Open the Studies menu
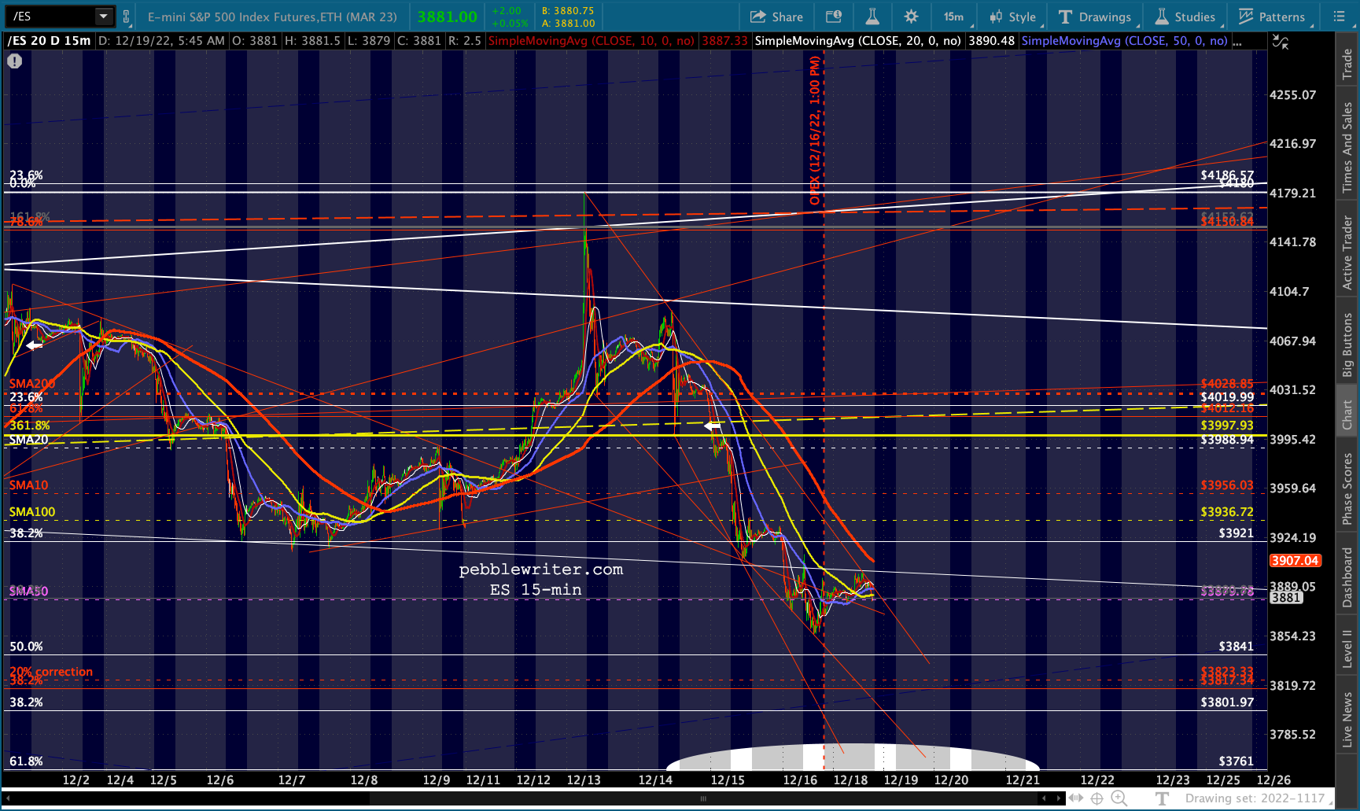Image resolution: width=1360 pixels, height=811 pixels. [1185, 17]
